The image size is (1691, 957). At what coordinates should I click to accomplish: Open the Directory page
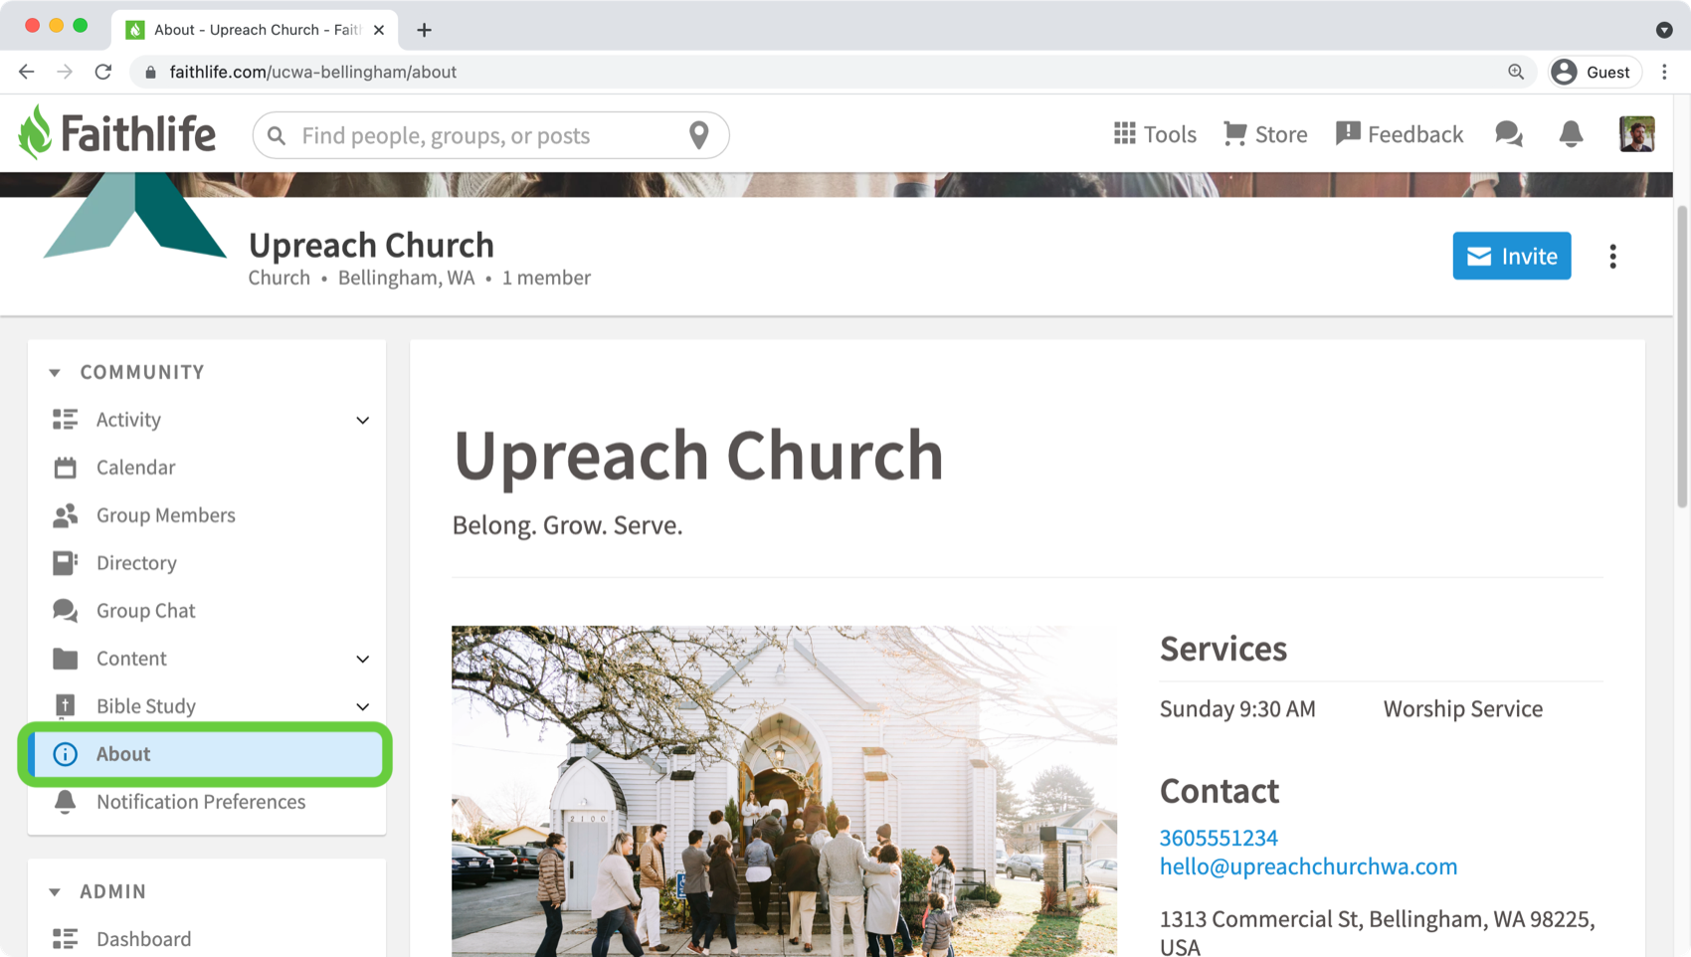tap(136, 563)
